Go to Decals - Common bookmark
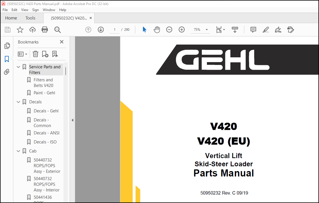 coord(42,123)
